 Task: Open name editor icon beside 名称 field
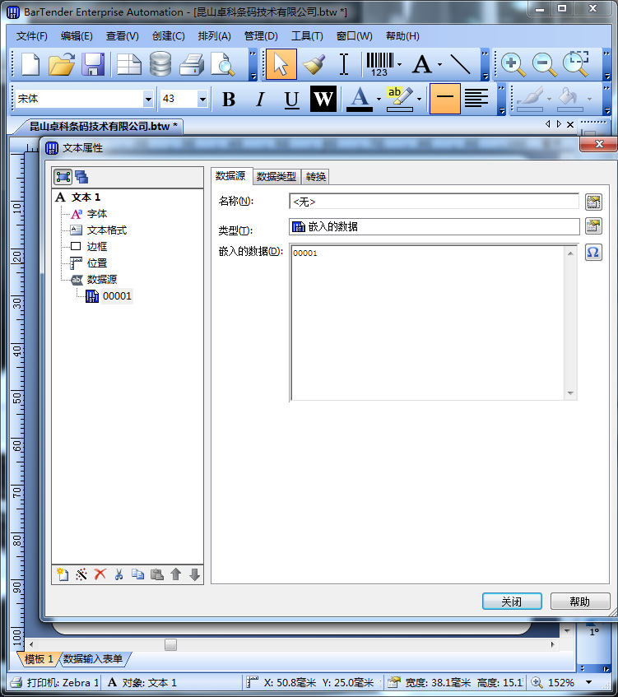coord(593,202)
